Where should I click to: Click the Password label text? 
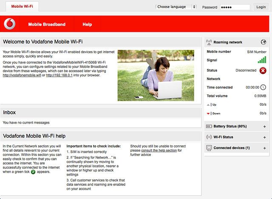coord(210,7)
